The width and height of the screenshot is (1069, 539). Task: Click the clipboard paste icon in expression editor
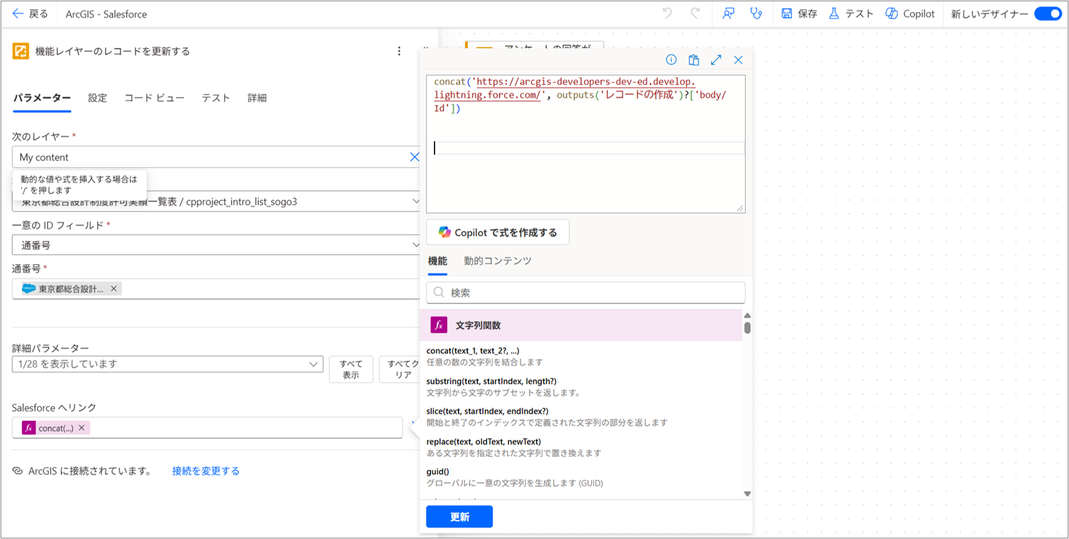click(694, 60)
